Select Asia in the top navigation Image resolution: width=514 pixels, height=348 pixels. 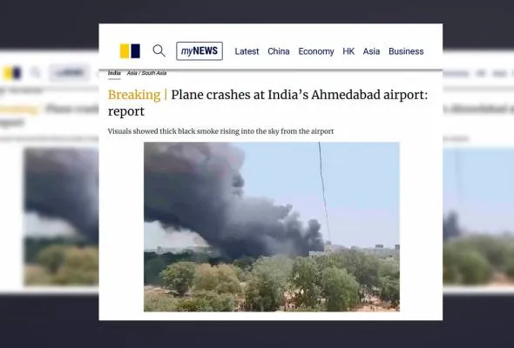371,51
